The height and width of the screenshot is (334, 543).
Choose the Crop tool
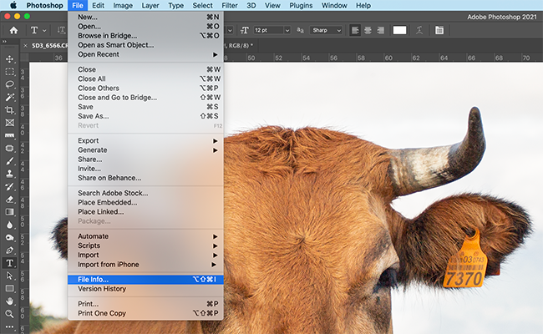10,110
